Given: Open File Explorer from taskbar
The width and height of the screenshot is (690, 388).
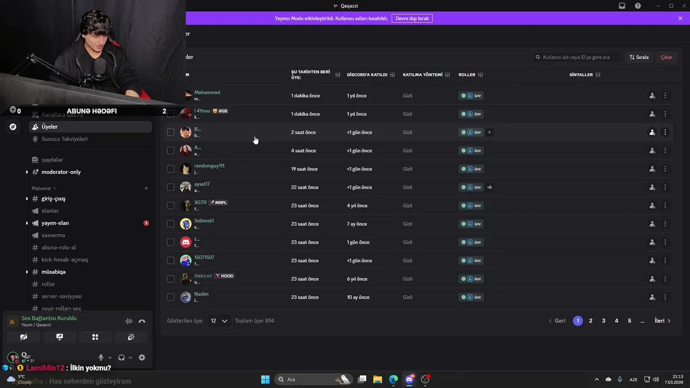Looking at the screenshot, I should (377, 379).
